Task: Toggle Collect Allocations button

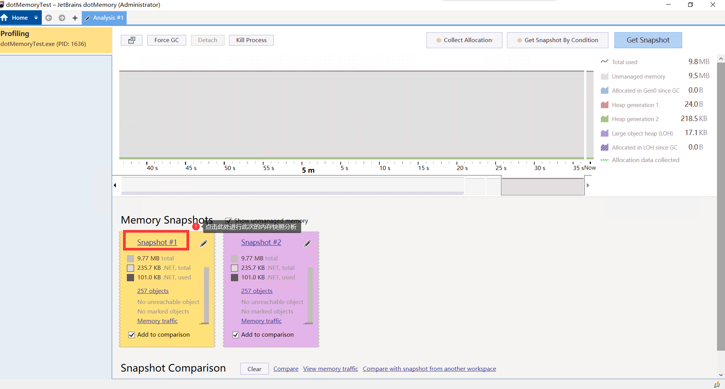Action: [x=464, y=40]
